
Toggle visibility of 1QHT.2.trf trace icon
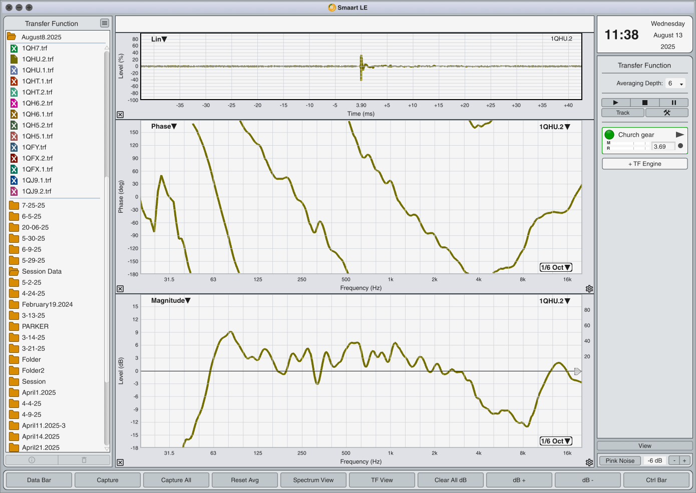click(x=14, y=92)
